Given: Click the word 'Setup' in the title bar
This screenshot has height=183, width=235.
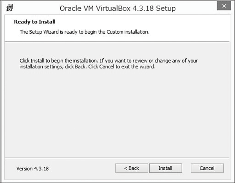Looking at the screenshot, I should (166, 8).
